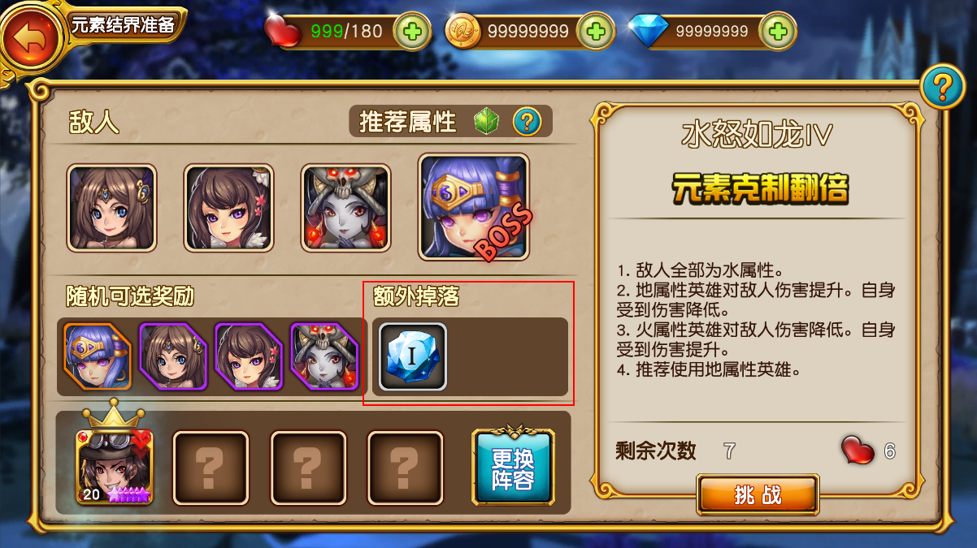This screenshot has width=977, height=548.
Task: Tap the green earth attribute gem
Action: click(x=488, y=122)
